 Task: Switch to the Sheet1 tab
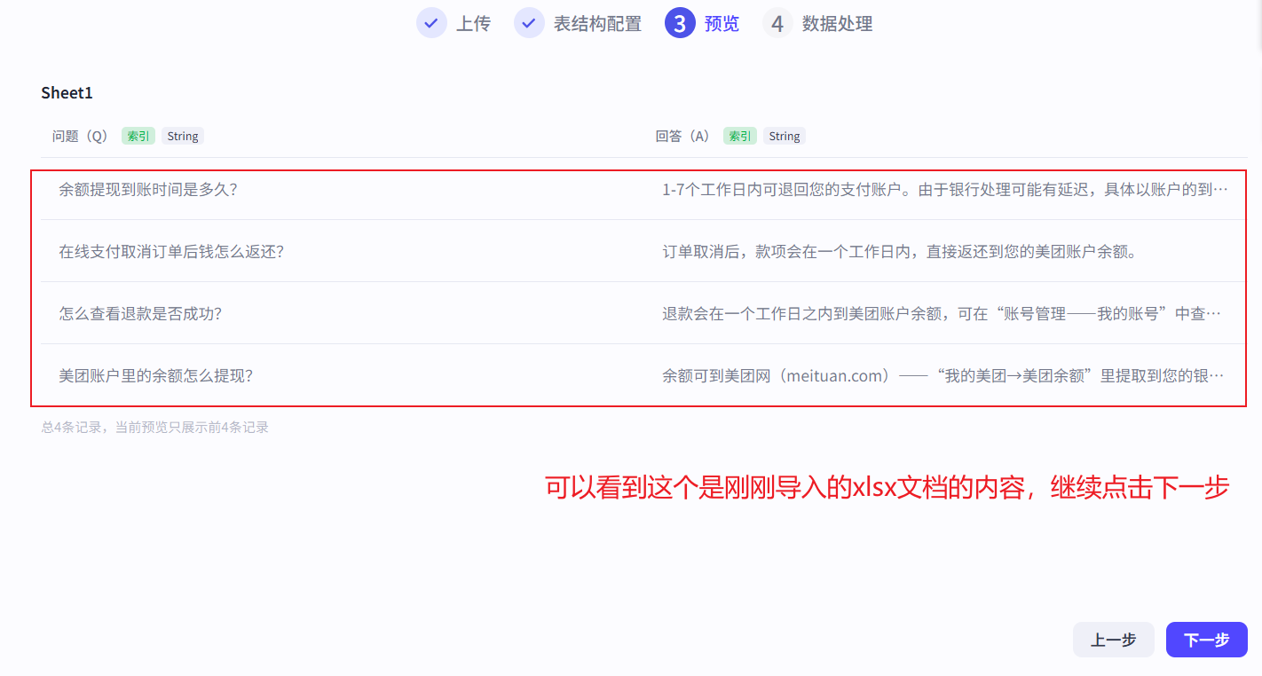point(67,92)
